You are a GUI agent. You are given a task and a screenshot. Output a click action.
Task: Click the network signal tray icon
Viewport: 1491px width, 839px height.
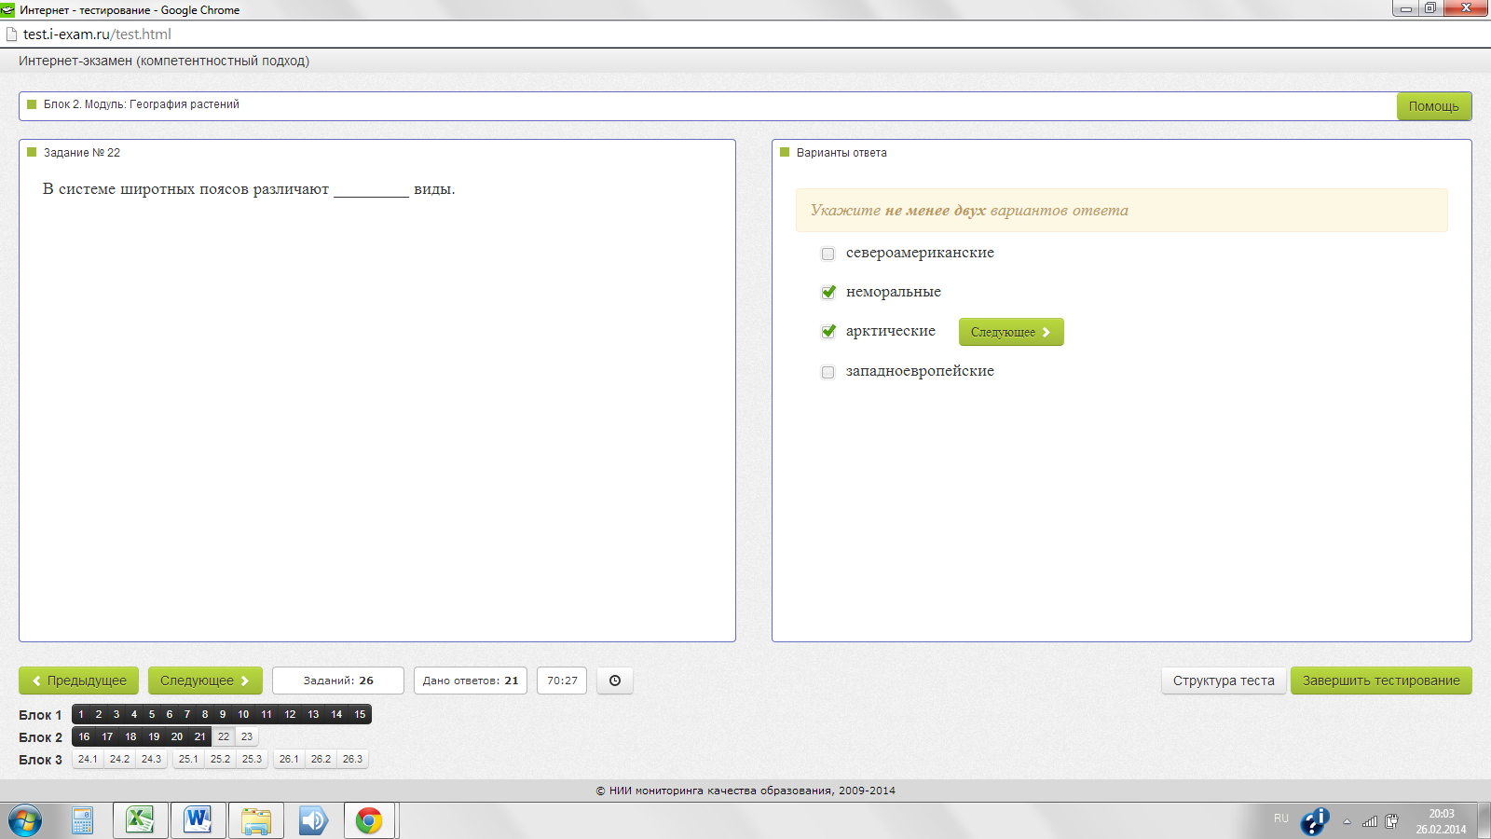coord(1370,821)
